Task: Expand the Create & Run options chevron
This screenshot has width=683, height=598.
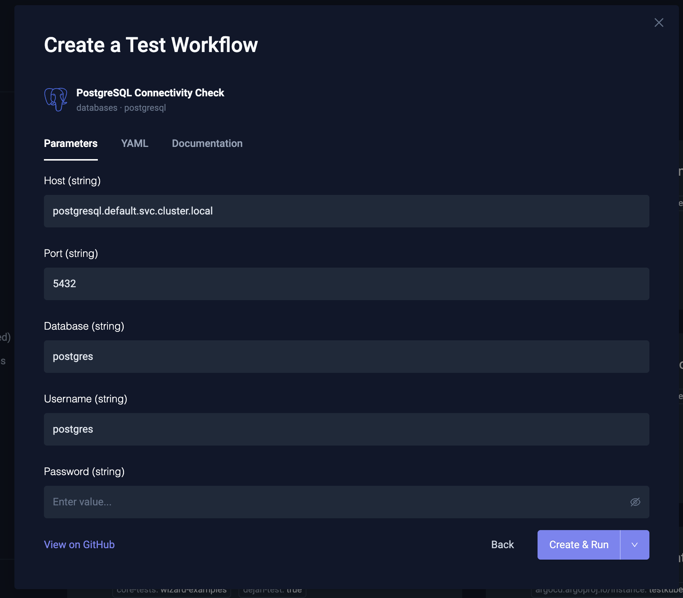Action: click(x=634, y=544)
